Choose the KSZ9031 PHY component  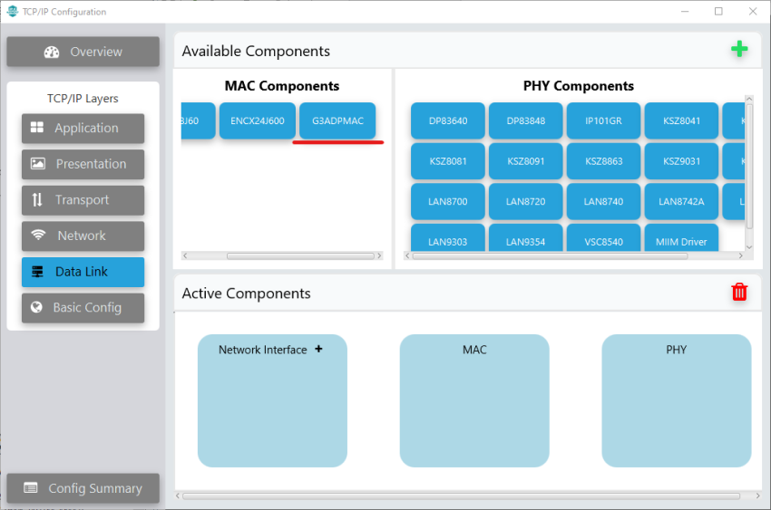coord(681,161)
